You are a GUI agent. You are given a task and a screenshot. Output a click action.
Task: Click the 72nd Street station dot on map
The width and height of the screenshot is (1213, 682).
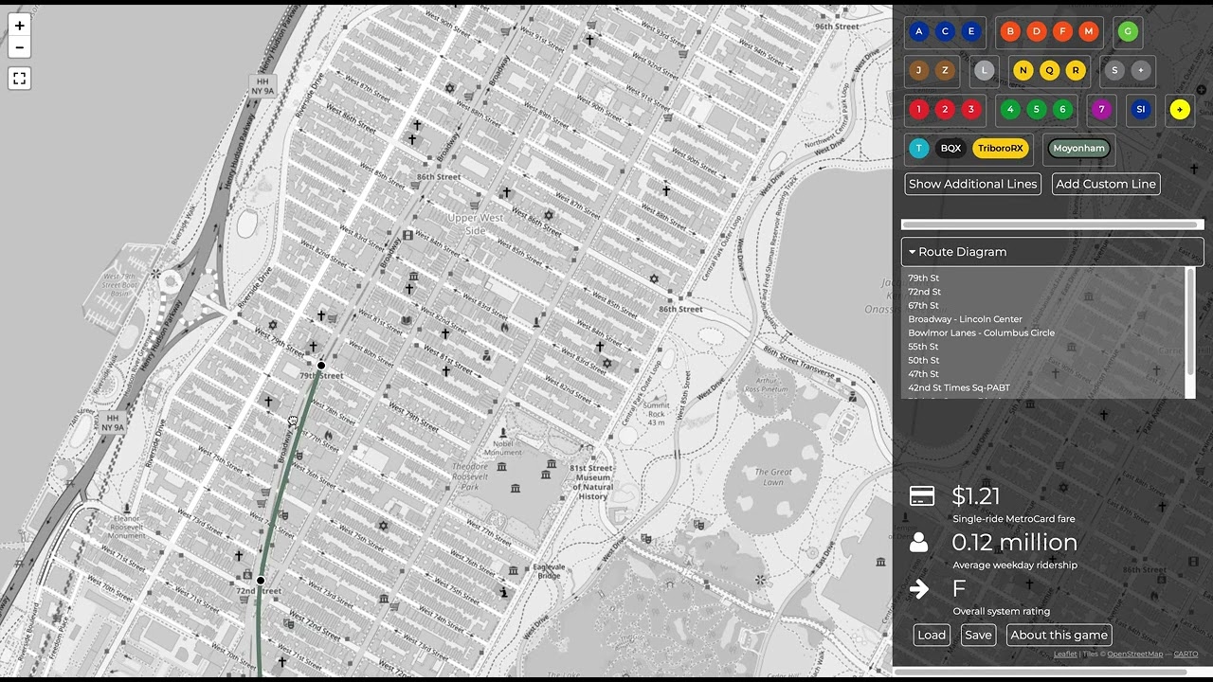(261, 581)
